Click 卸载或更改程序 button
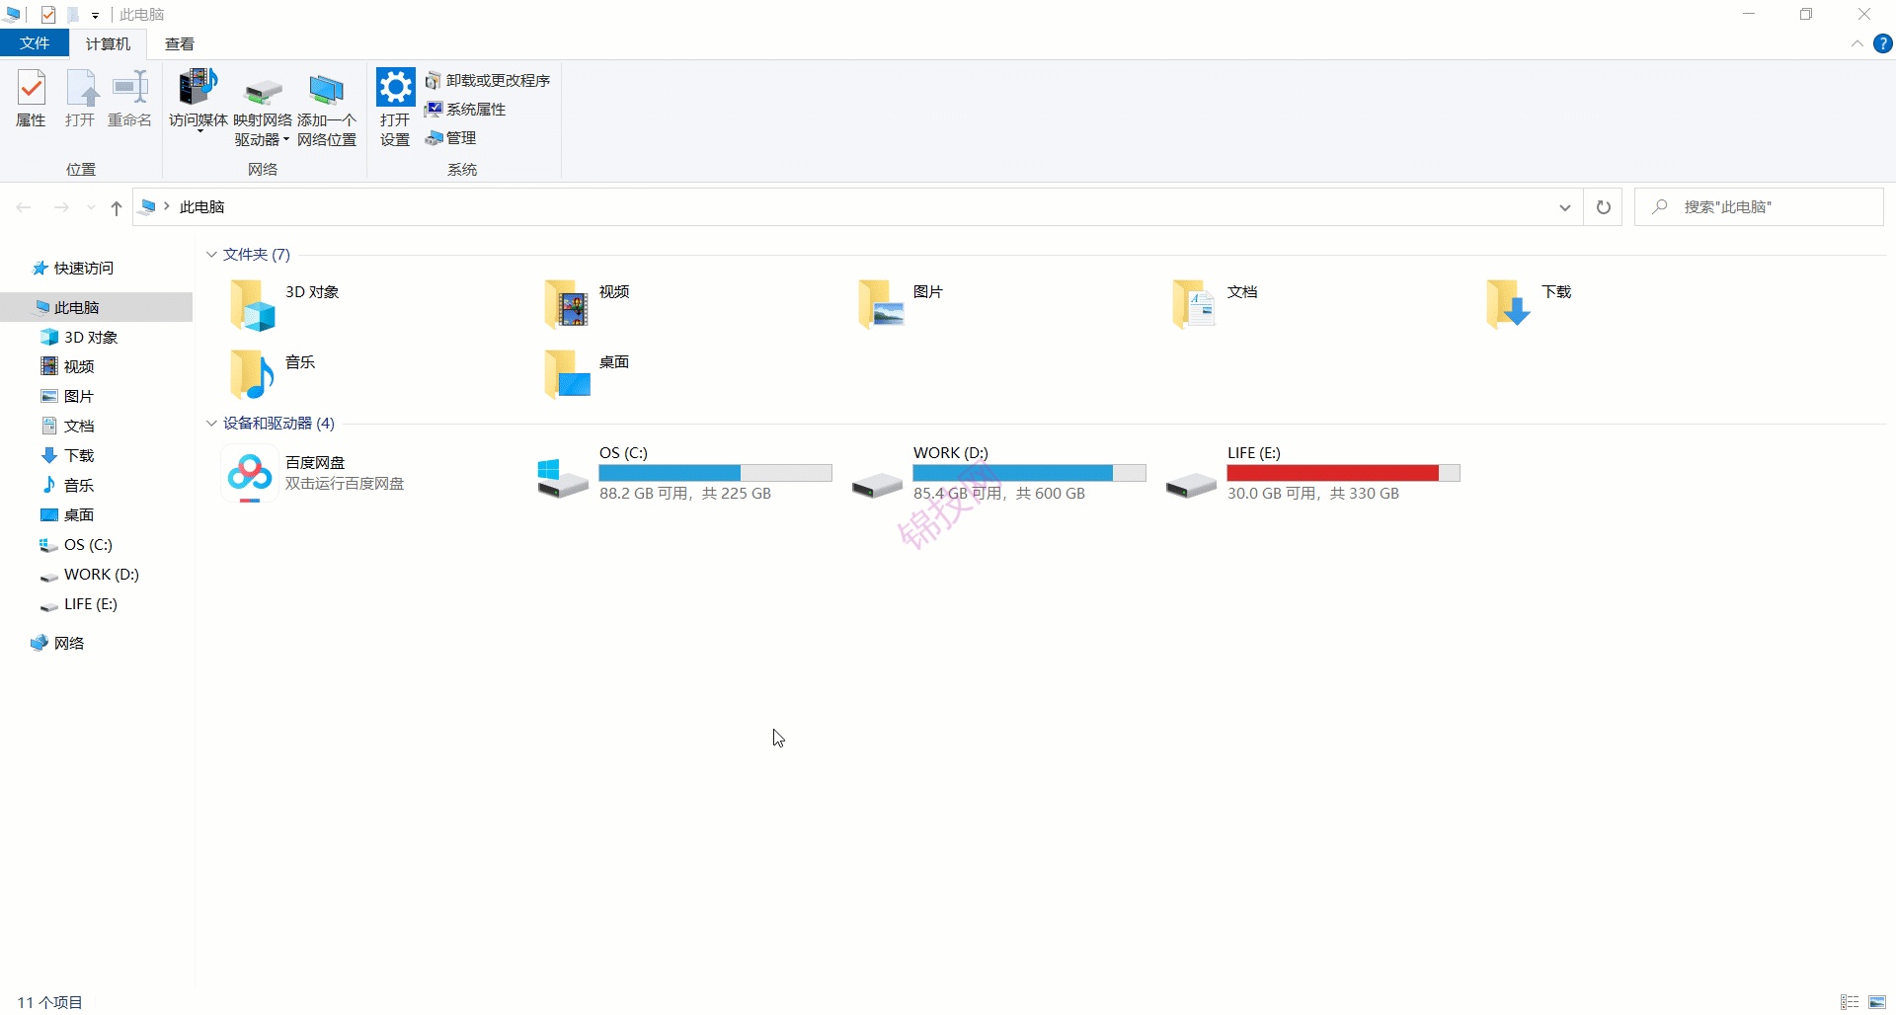This screenshot has width=1896, height=1015. (488, 80)
